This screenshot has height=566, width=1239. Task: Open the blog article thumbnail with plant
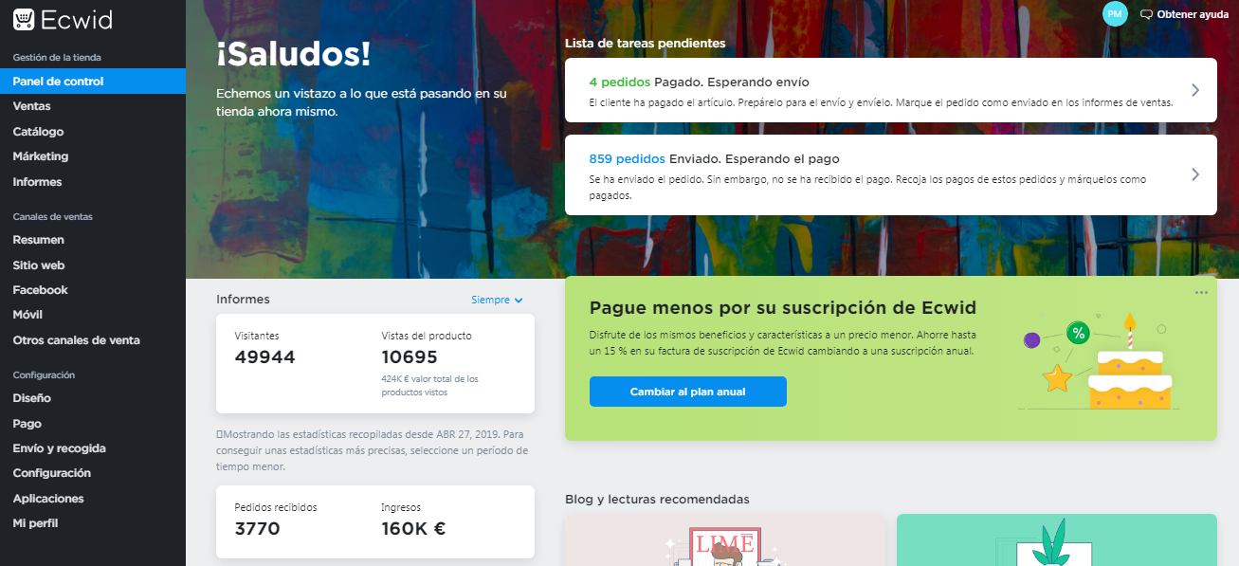(1057, 540)
